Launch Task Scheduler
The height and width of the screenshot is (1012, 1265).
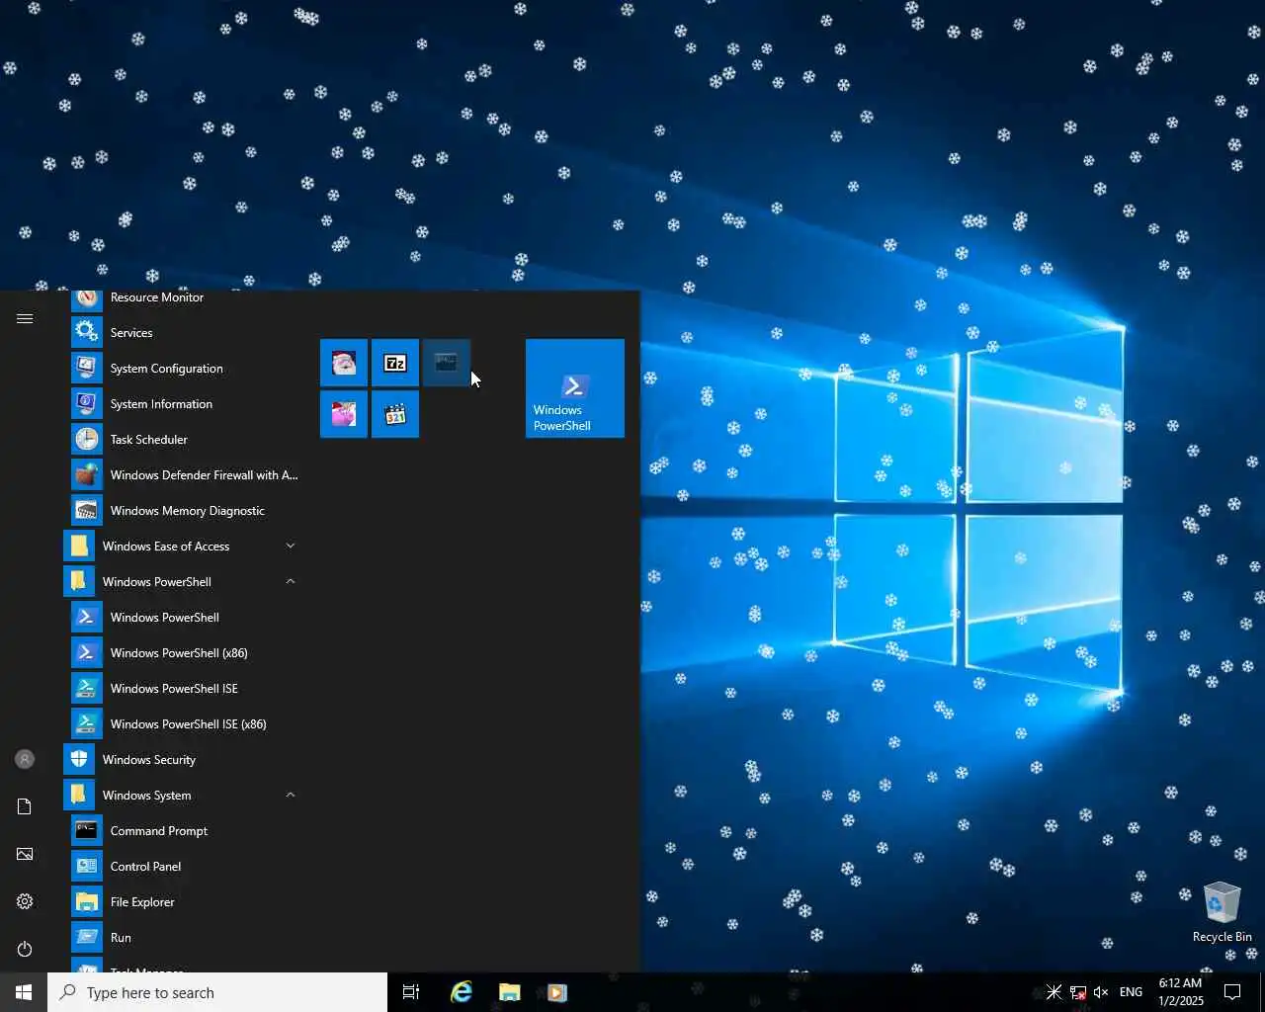pos(183,439)
